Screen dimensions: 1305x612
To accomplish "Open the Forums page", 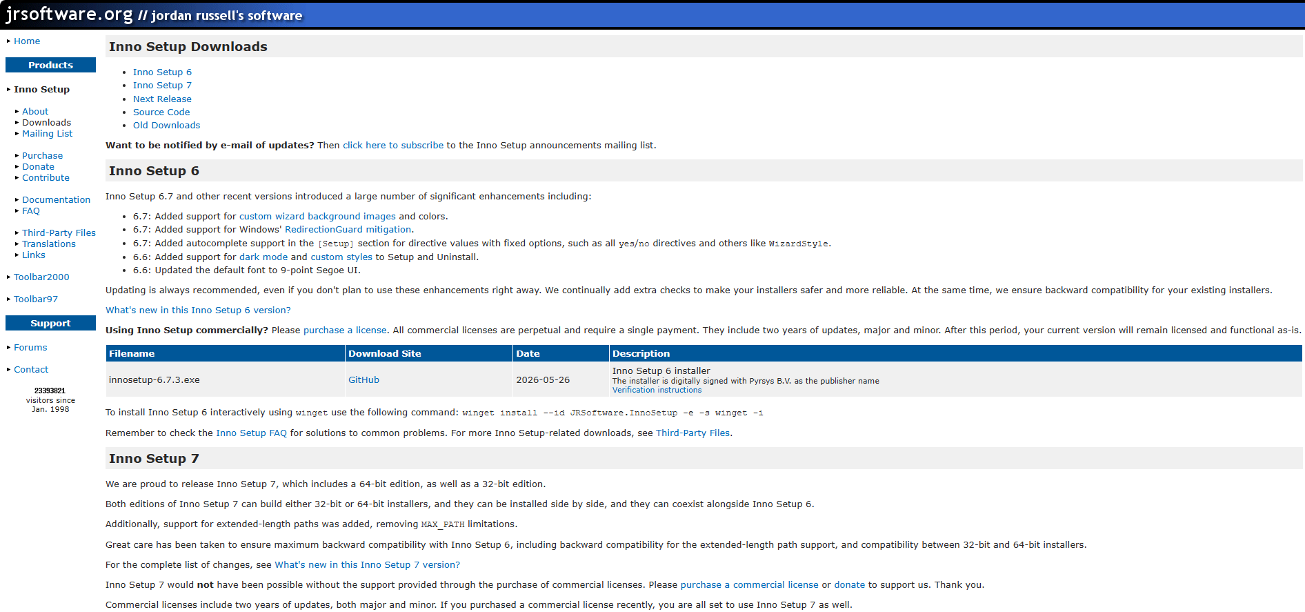I will pyautogui.click(x=30, y=348).
